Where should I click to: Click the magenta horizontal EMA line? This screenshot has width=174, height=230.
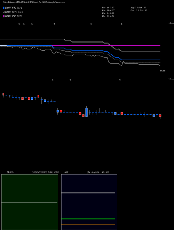pyautogui.click(x=105, y=46)
